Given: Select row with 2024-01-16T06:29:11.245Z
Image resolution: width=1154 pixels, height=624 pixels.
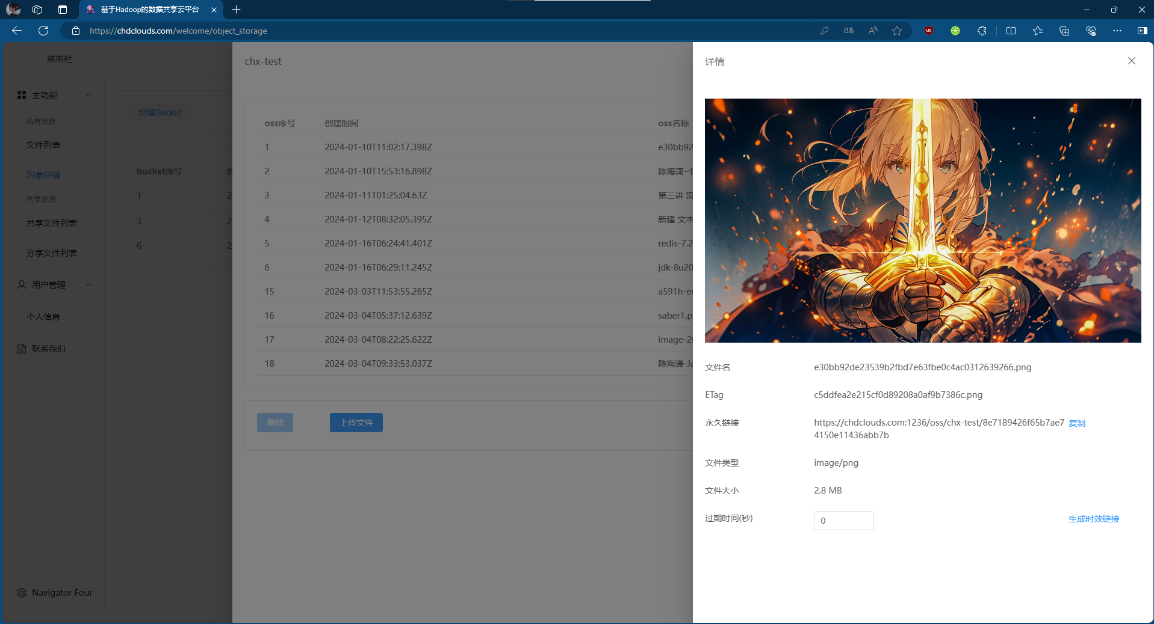Looking at the screenshot, I should 475,268.
